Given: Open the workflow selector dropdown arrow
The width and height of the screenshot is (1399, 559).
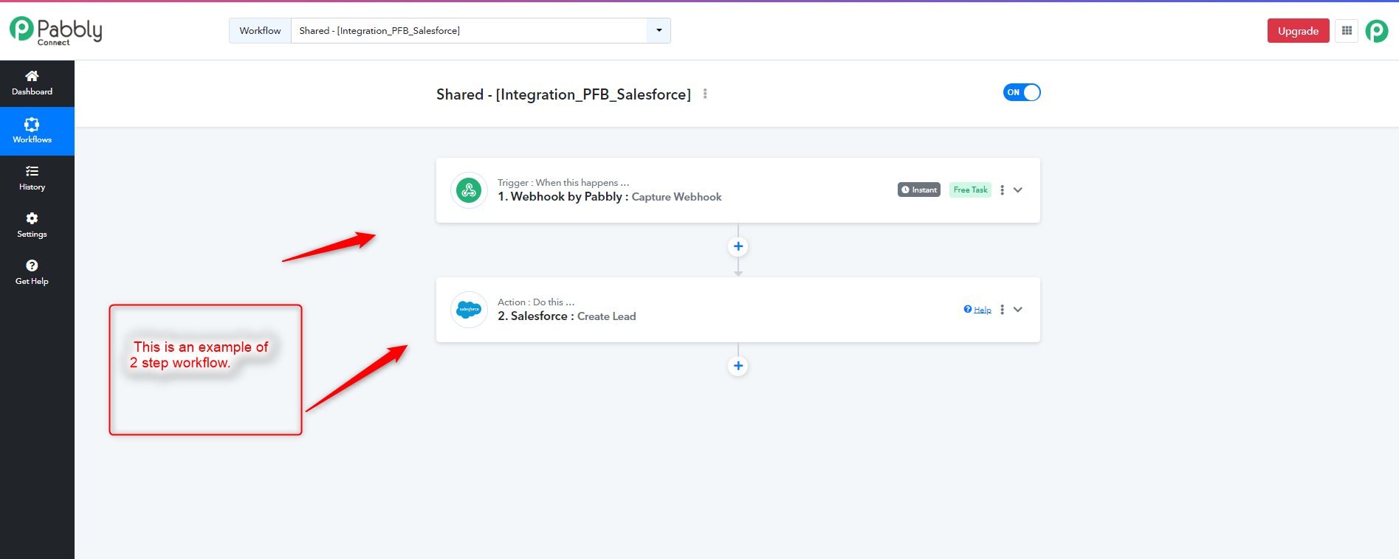Looking at the screenshot, I should coord(659,30).
